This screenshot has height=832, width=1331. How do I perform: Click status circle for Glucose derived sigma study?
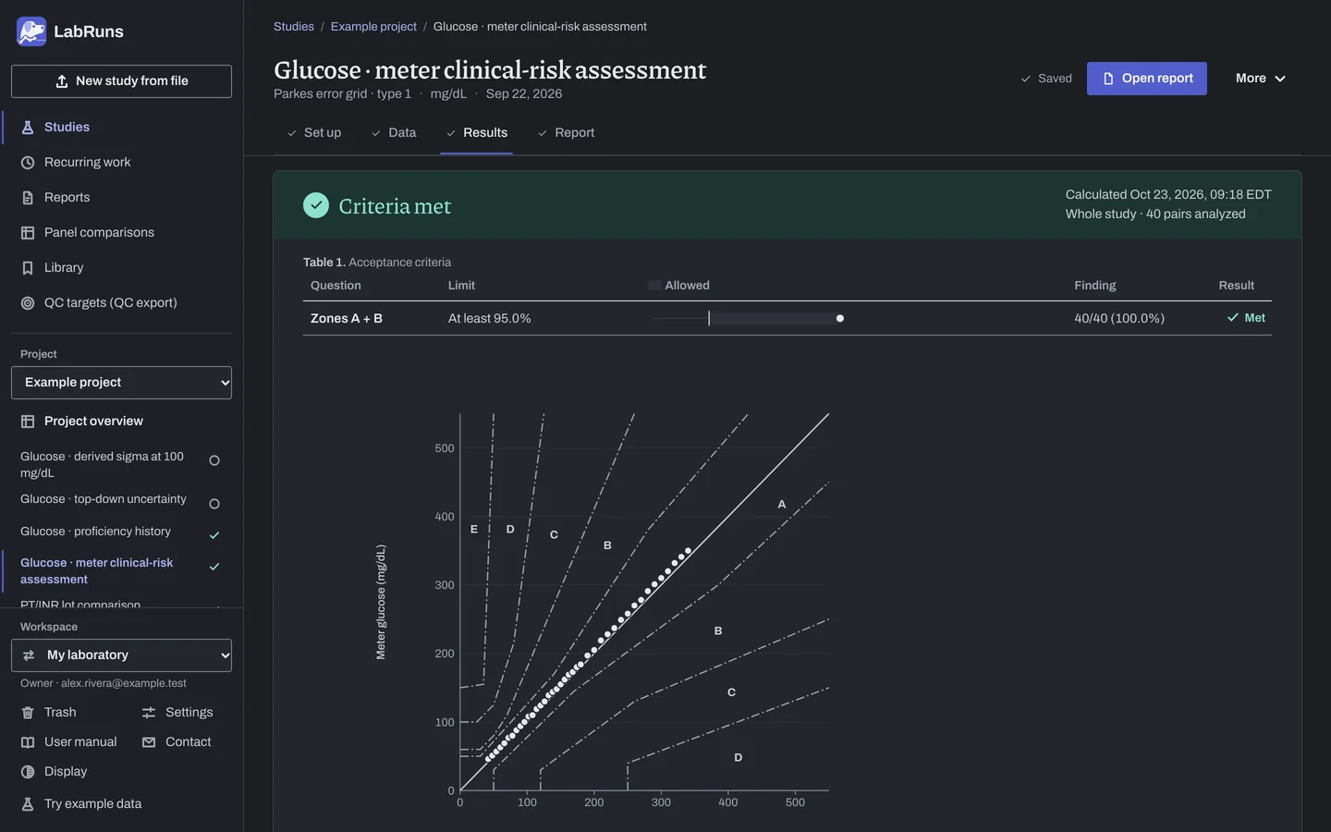coord(214,460)
